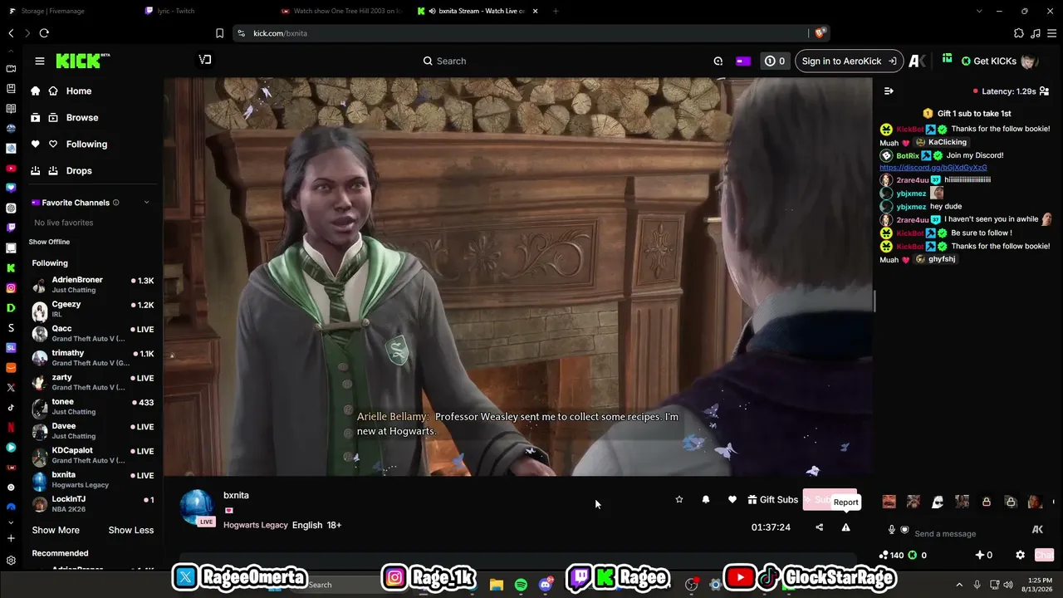This screenshot has width=1063, height=598.
Task: Open Cgeezy's channel from Following
Action: pyautogui.click(x=93, y=310)
